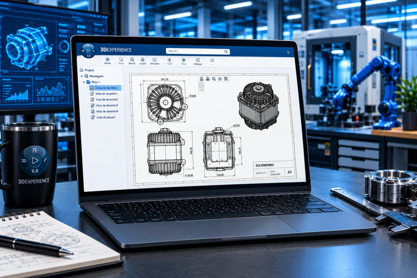This screenshot has height=278, width=417.
Task: Select the isometric 3D motor view
Action: pos(258,106)
